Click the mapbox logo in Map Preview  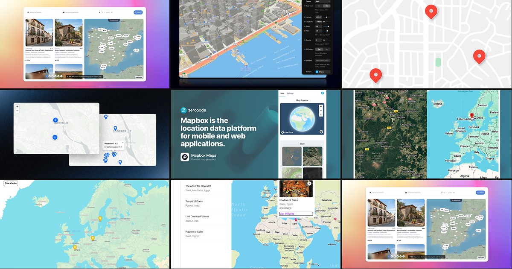coord(288,132)
